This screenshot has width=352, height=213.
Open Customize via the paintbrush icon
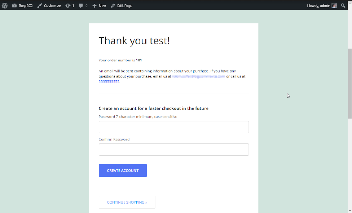pos(40,6)
